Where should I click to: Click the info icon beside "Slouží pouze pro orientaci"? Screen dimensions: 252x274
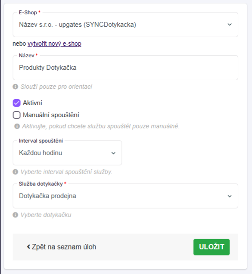click(x=16, y=87)
